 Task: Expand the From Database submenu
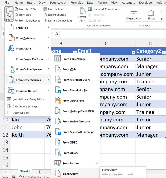tap(28, 38)
